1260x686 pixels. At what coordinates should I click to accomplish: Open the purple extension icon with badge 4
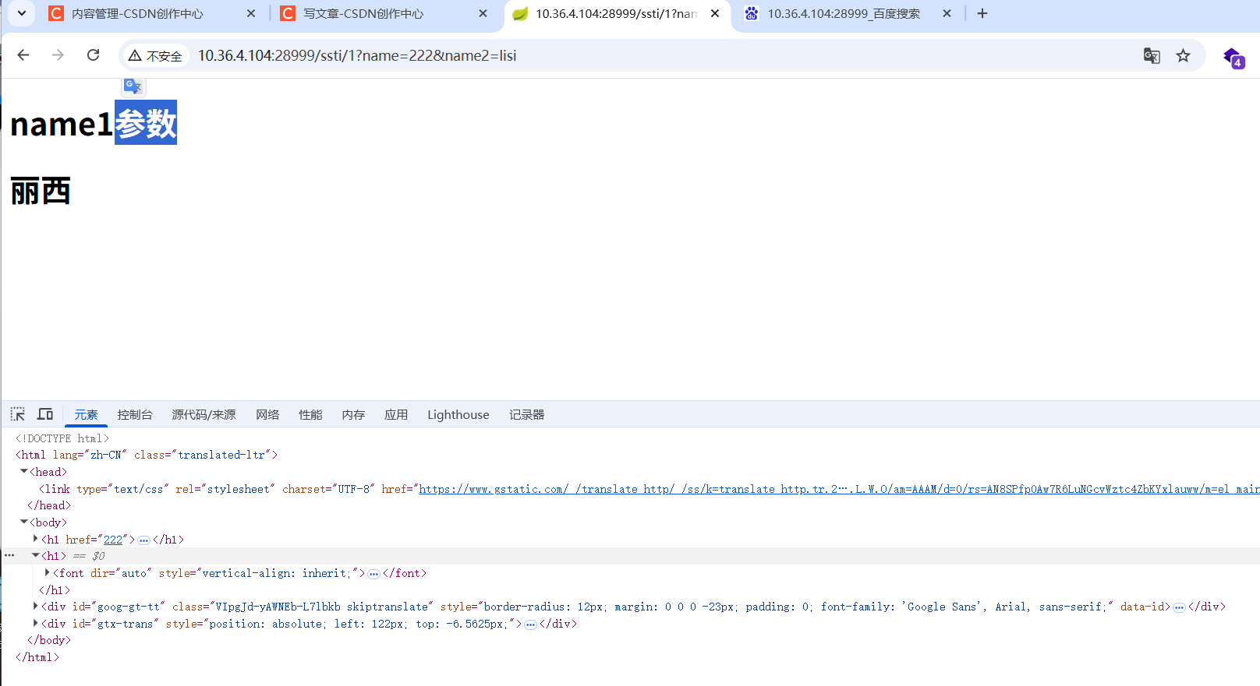point(1233,57)
